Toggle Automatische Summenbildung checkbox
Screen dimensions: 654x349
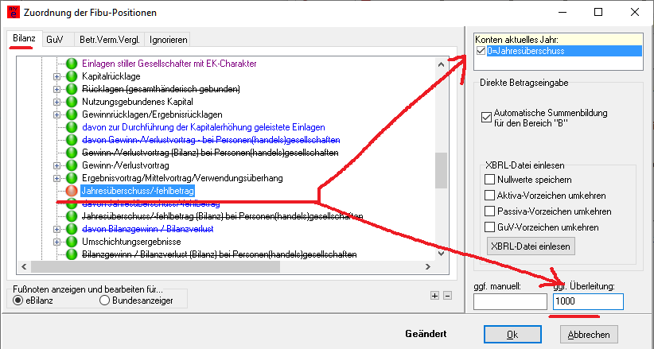pyautogui.click(x=487, y=118)
